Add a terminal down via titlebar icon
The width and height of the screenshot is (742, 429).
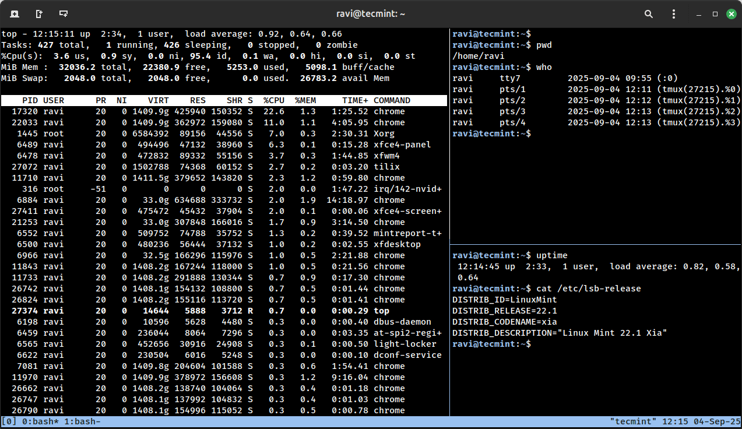[x=64, y=13]
